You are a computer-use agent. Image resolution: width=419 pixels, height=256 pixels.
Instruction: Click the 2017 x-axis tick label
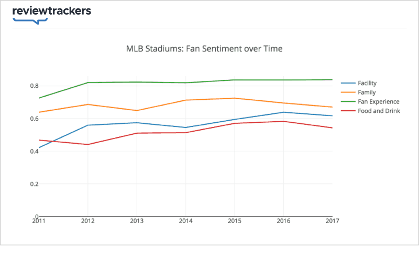point(332,221)
